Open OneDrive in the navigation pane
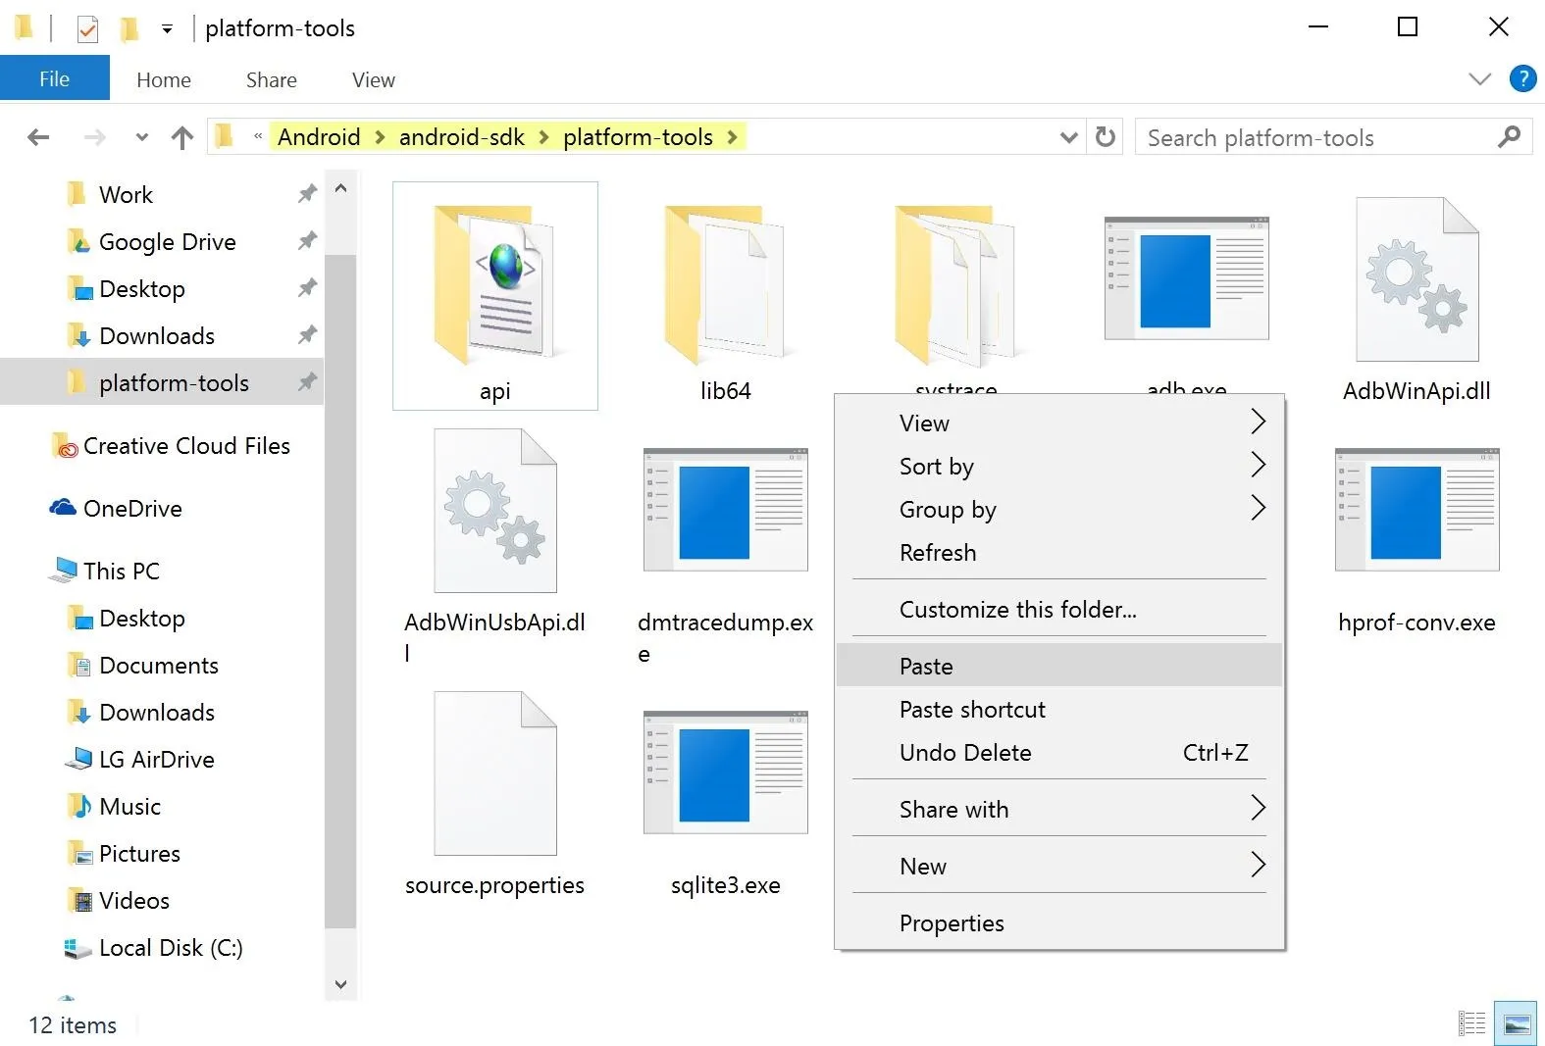Image resolution: width=1545 pixels, height=1046 pixels. coord(116,508)
